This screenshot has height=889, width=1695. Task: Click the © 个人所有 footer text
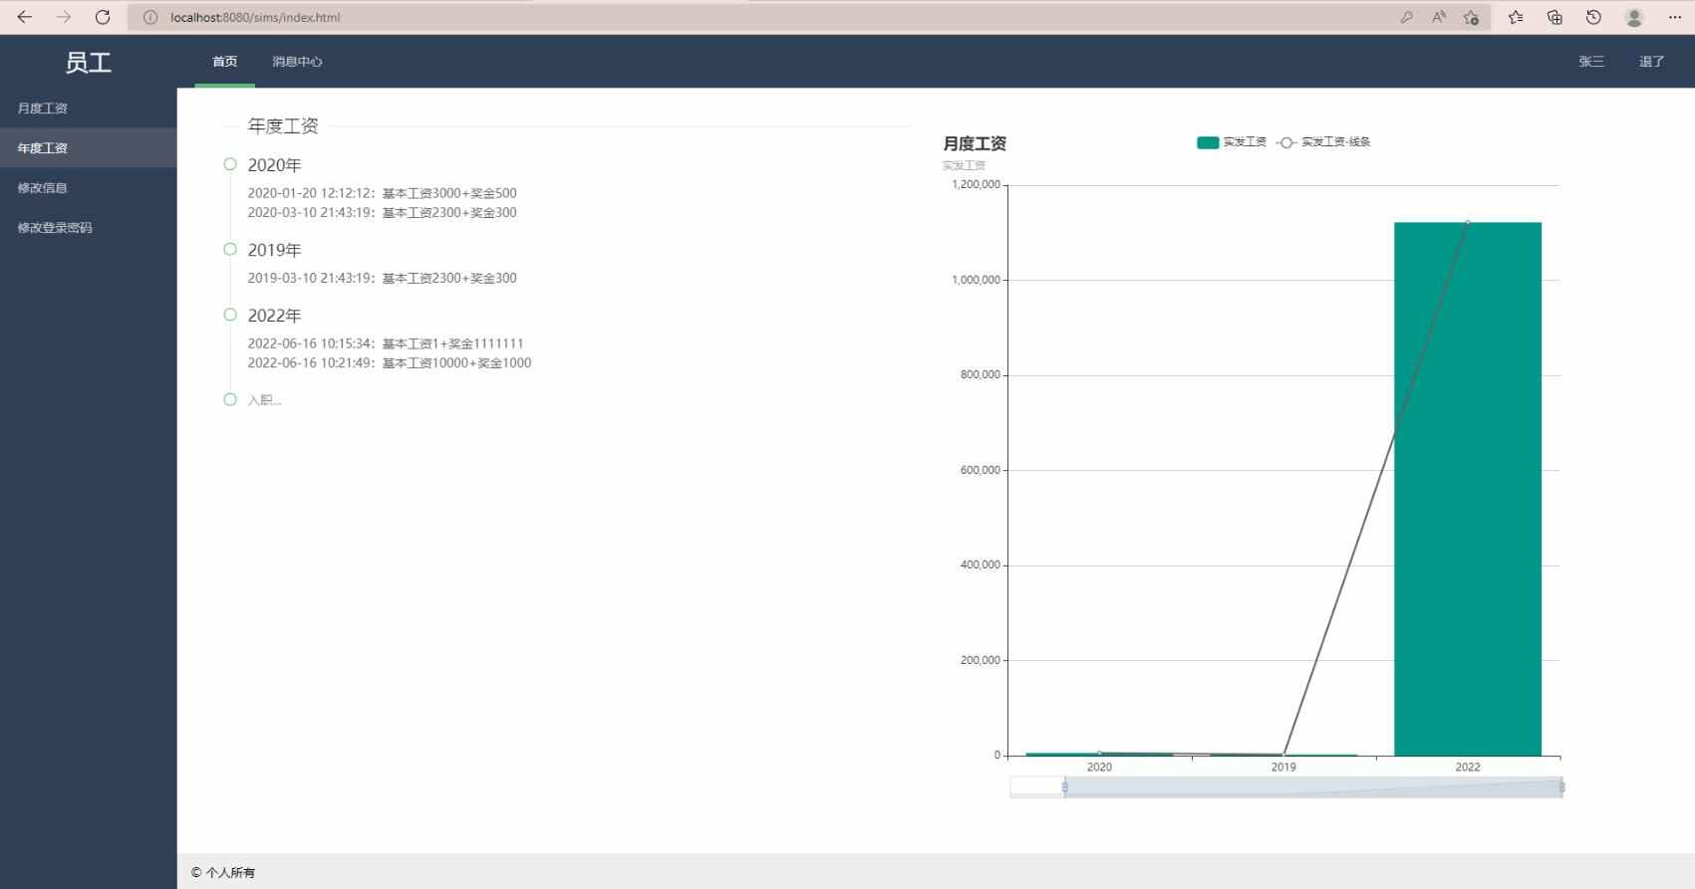tap(223, 872)
